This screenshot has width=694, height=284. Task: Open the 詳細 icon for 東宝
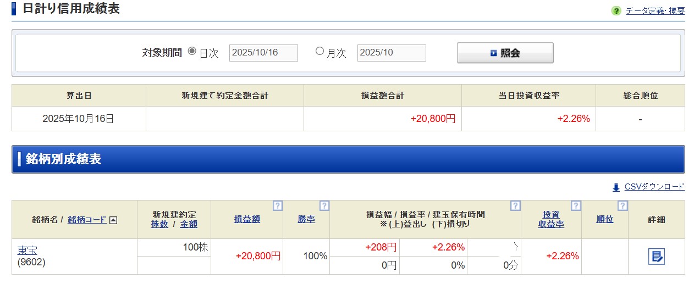coord(656,257)
